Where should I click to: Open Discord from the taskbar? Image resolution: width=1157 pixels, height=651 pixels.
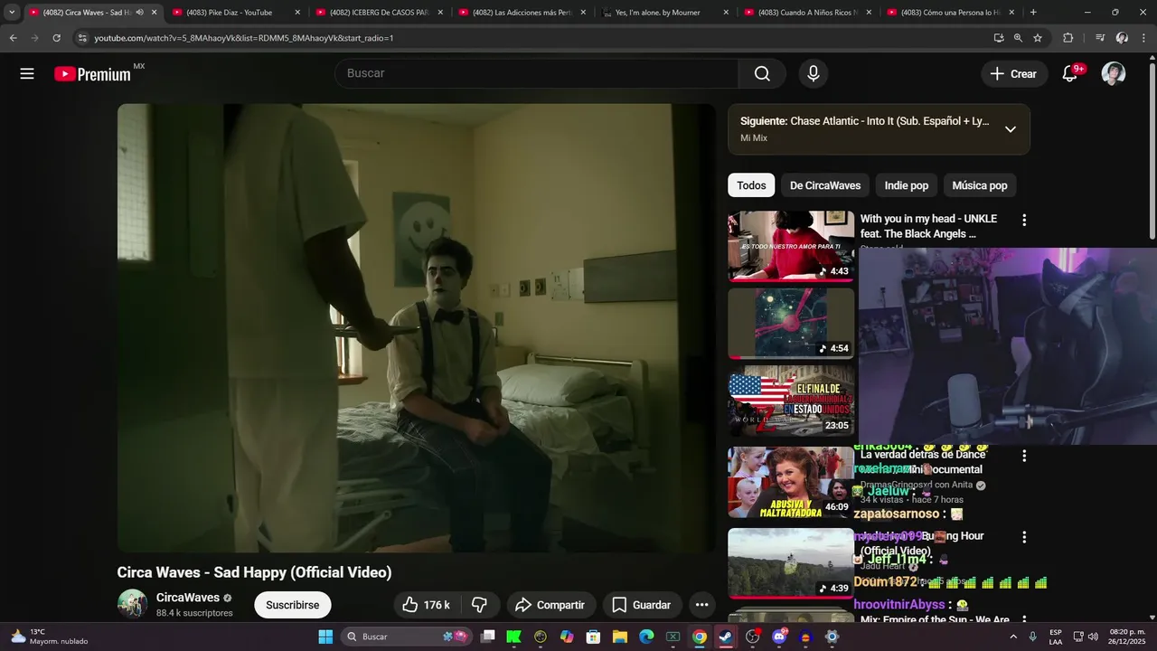click(779, 637)
